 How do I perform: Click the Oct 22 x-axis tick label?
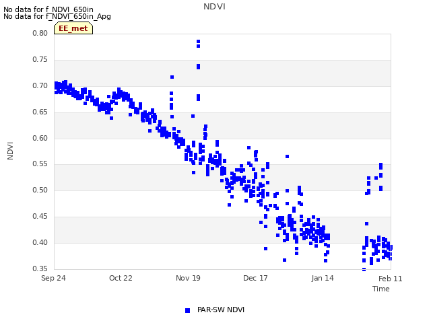coord(121,278)
